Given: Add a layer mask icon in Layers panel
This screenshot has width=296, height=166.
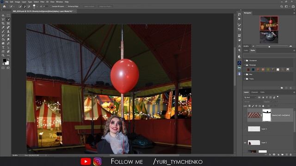Looking at the screenshot, I should coord(274,154).
